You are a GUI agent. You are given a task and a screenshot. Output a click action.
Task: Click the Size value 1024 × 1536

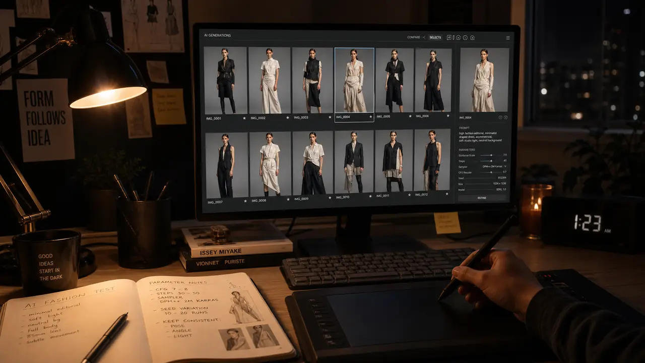tap(499, 184)
